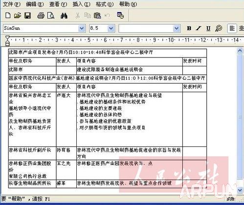Open the 查看(V) menu

(58, 4)
